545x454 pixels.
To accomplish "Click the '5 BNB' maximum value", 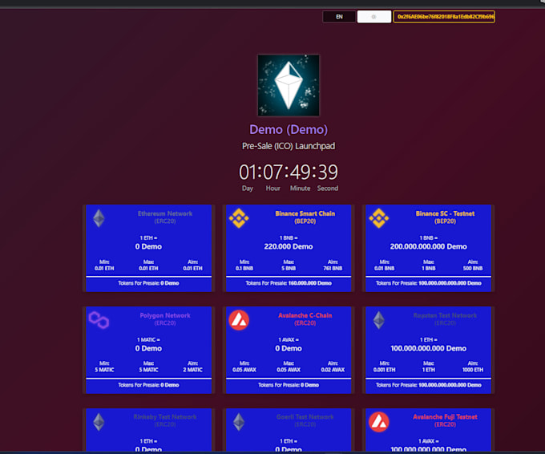I will 289,268.
